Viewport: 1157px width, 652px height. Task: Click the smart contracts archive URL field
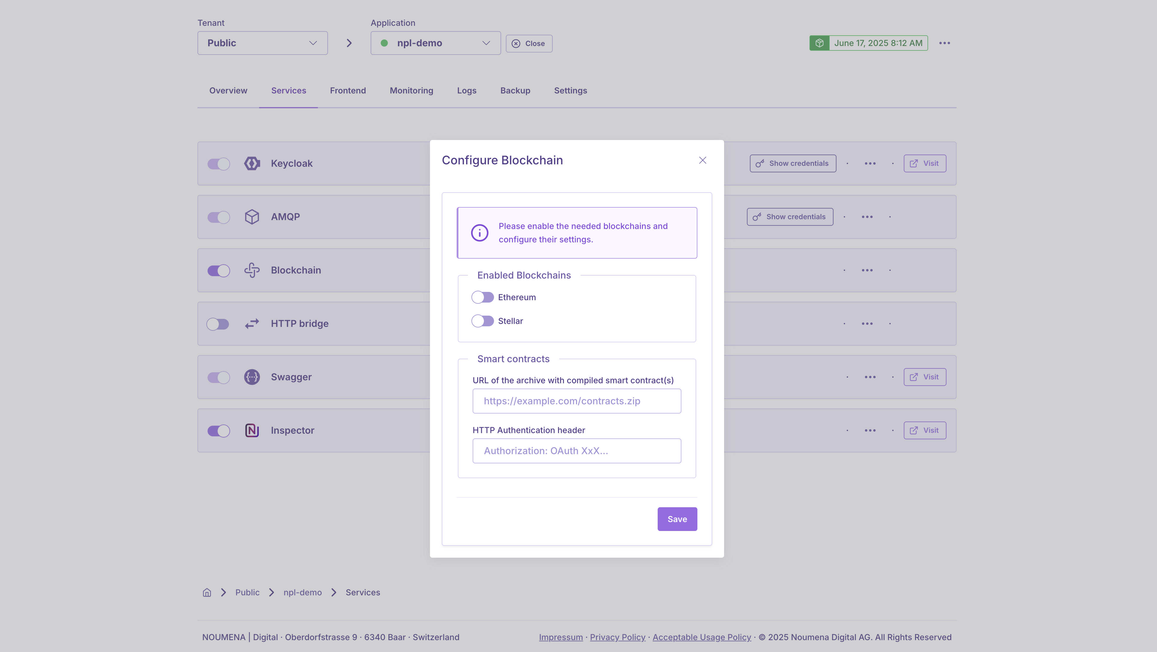pos(576,401)
